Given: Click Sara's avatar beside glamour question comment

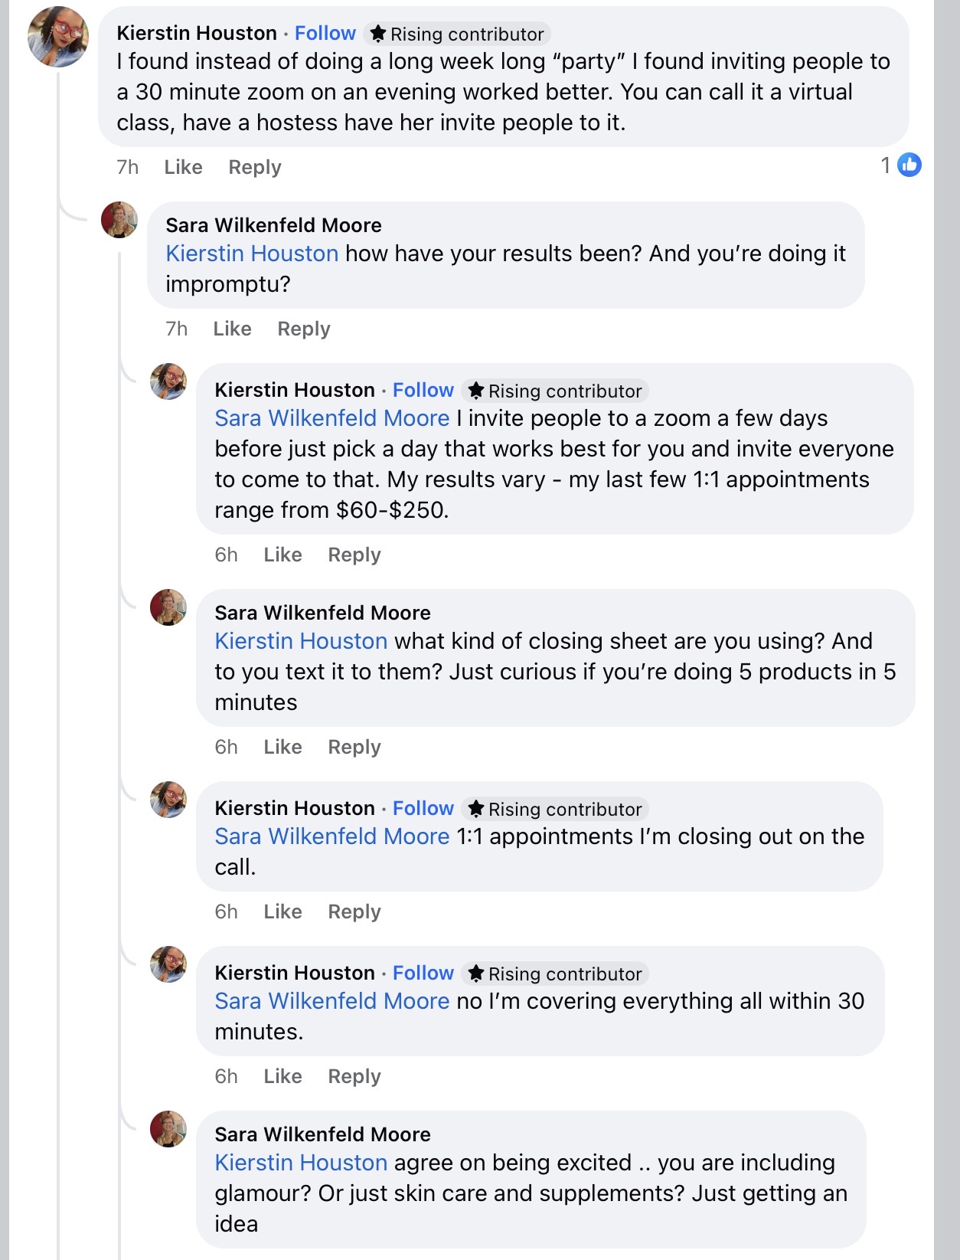Looking at the screenshot, I should click(x=168, y=1129).
